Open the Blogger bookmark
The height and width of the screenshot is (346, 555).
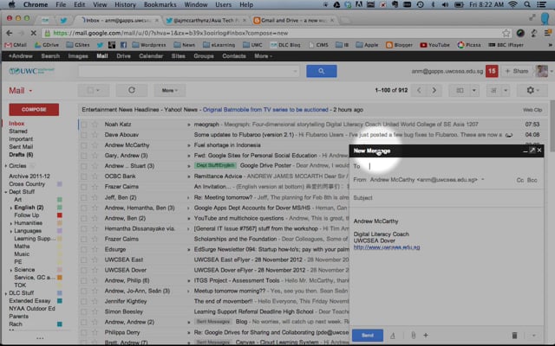click(399, 45)
